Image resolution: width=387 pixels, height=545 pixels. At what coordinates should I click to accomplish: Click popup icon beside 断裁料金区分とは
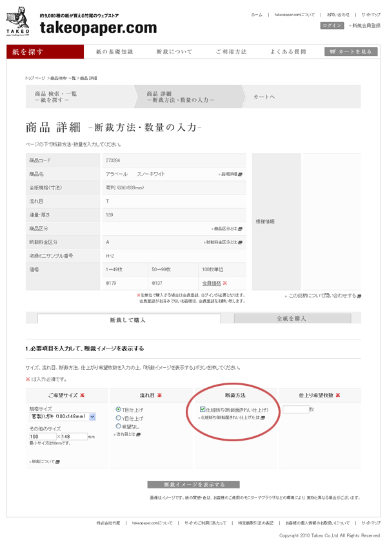pyautogui.click(x=241, y=242)
